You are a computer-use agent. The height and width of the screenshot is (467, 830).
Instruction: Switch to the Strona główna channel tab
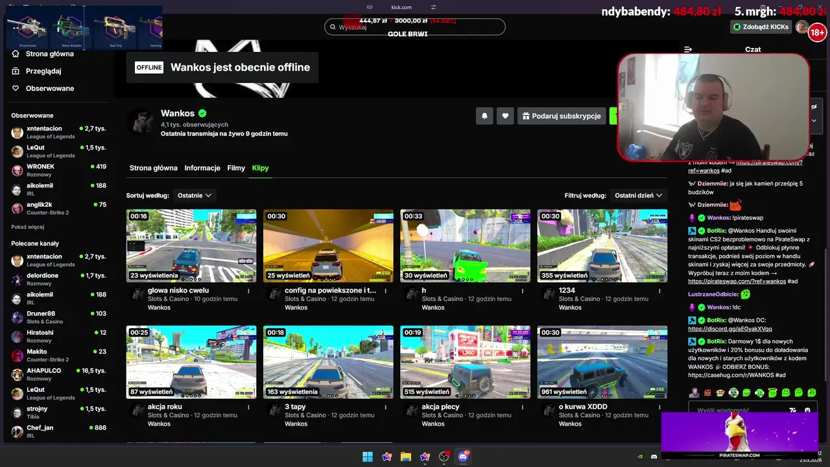154,168
